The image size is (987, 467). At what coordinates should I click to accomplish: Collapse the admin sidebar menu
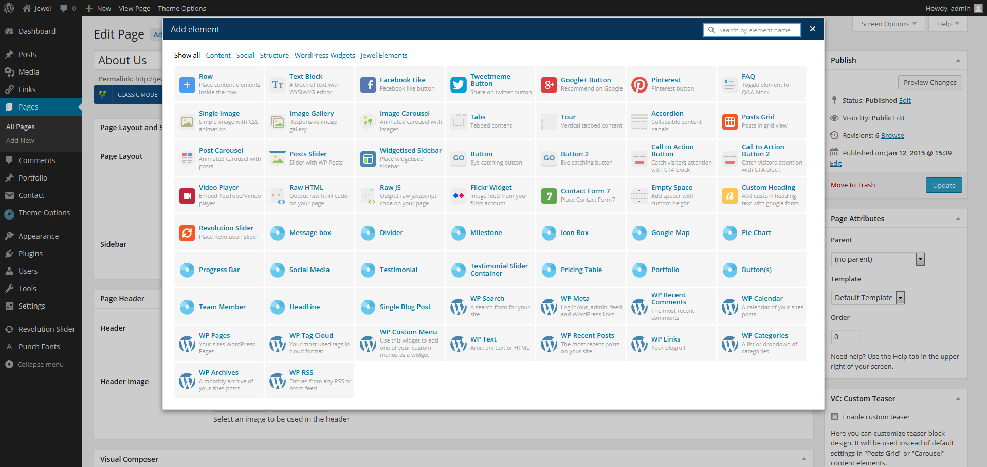coord(41,364)
